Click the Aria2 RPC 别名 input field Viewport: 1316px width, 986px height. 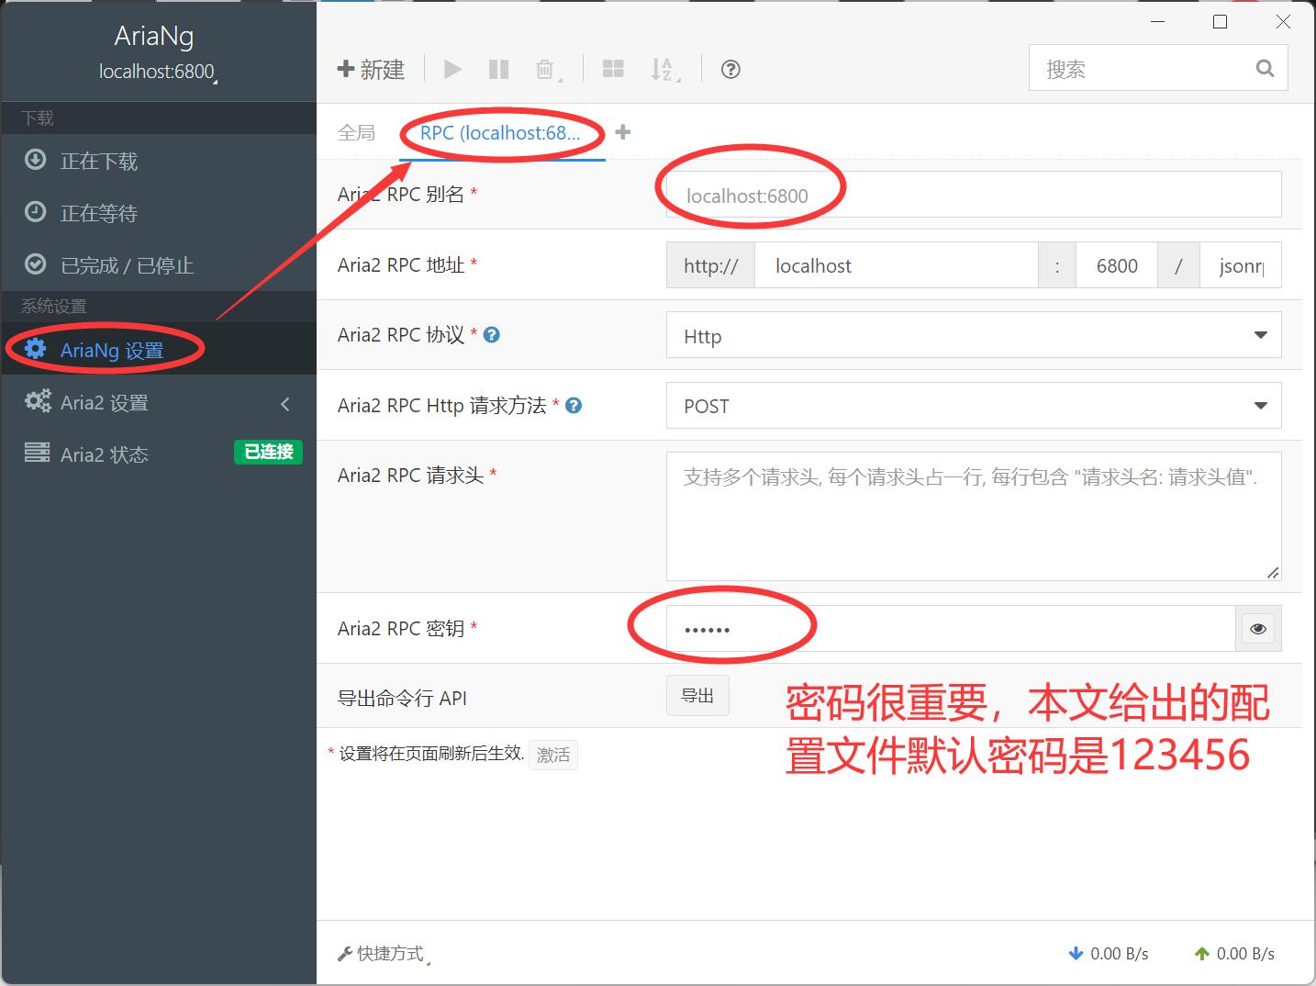[973, 196]
